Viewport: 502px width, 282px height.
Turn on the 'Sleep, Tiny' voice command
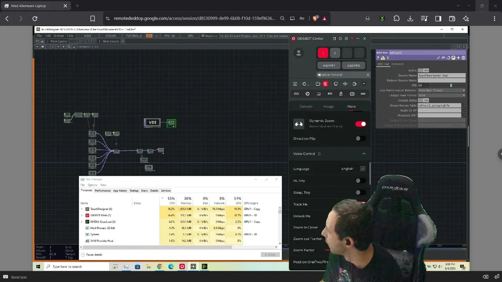pos(360,193)
